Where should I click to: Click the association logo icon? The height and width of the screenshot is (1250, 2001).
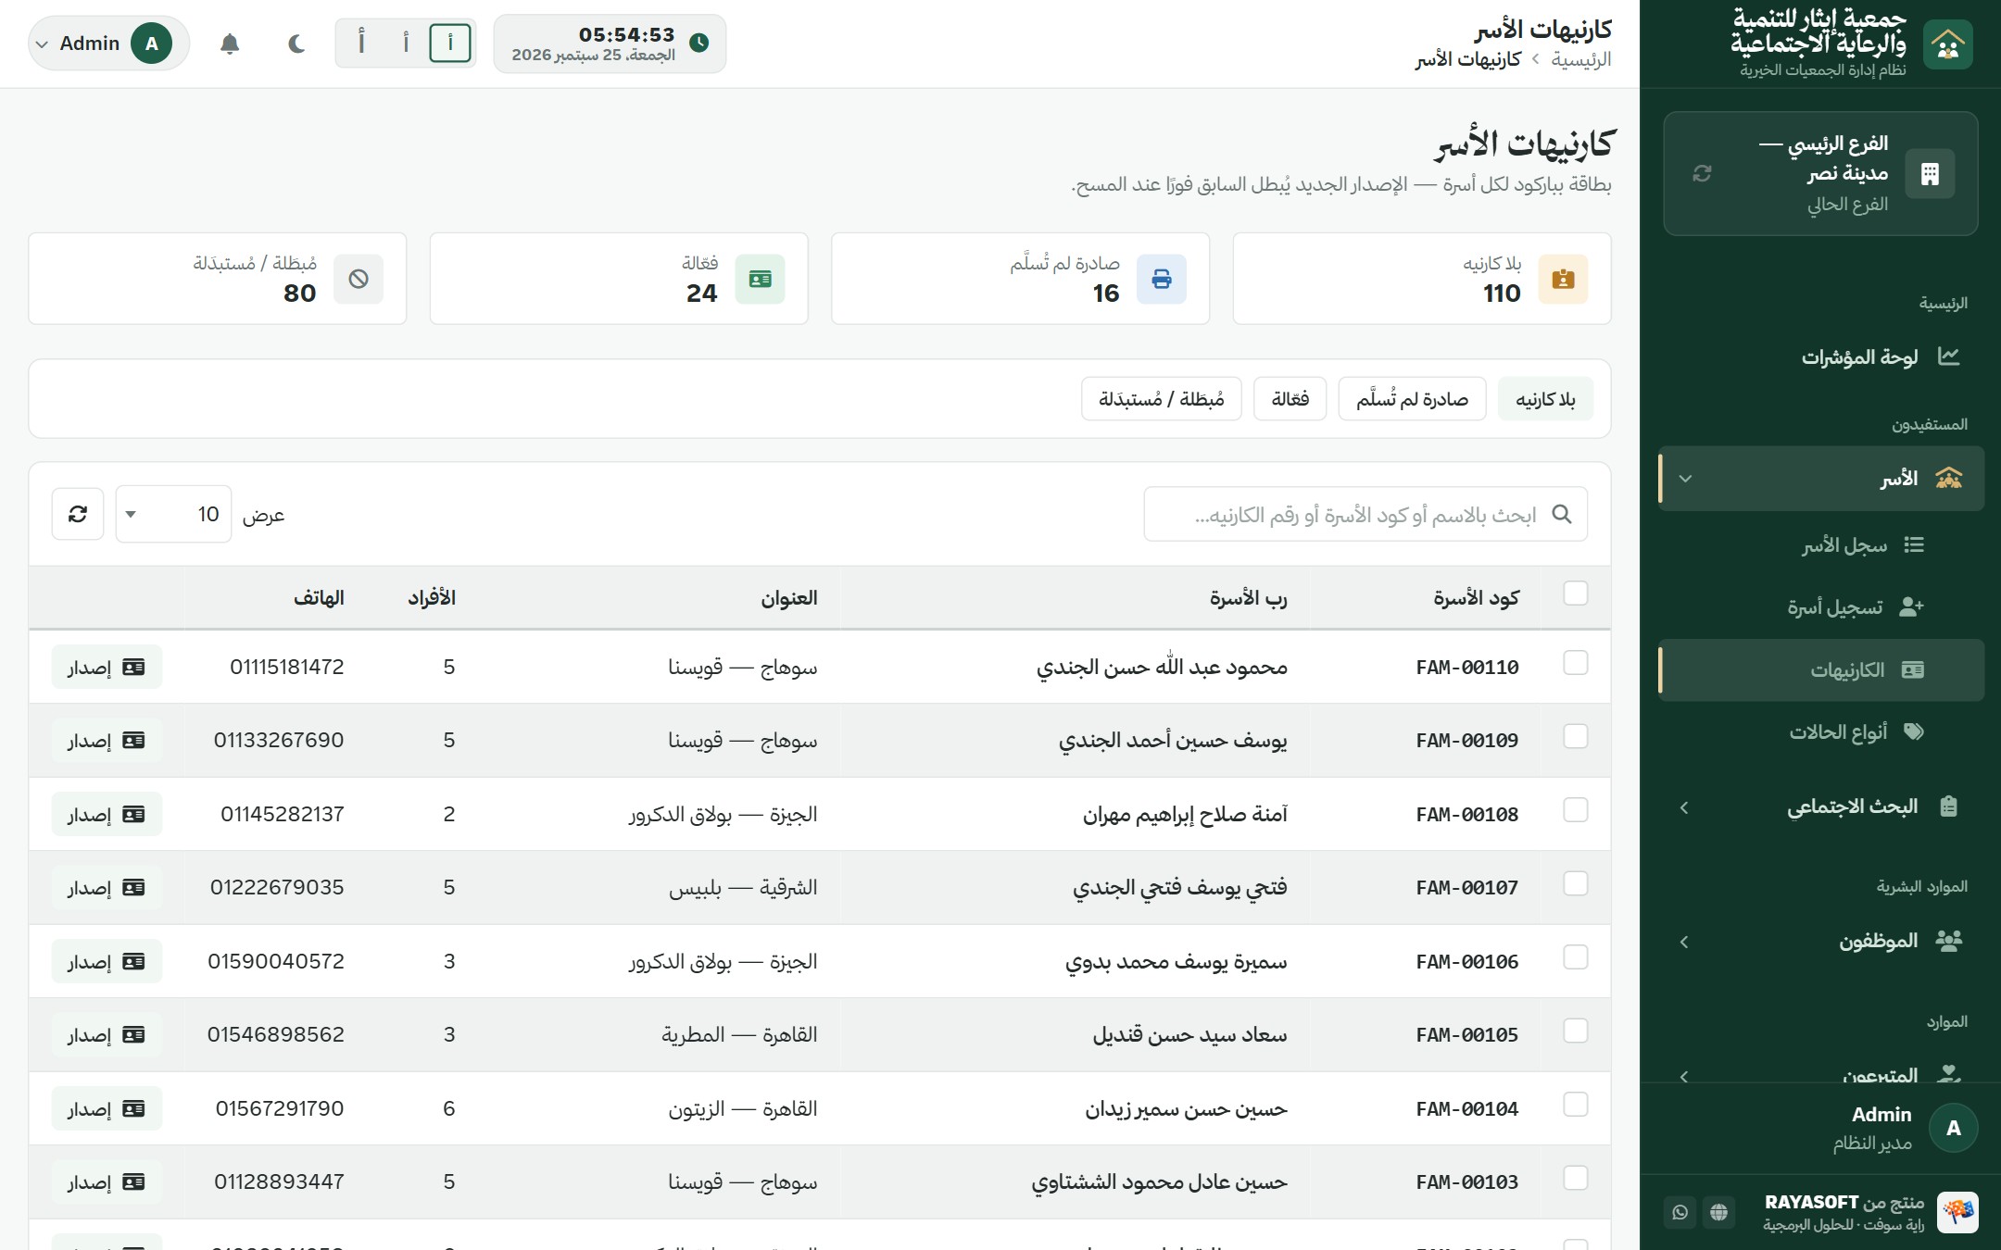[1947, 44]
